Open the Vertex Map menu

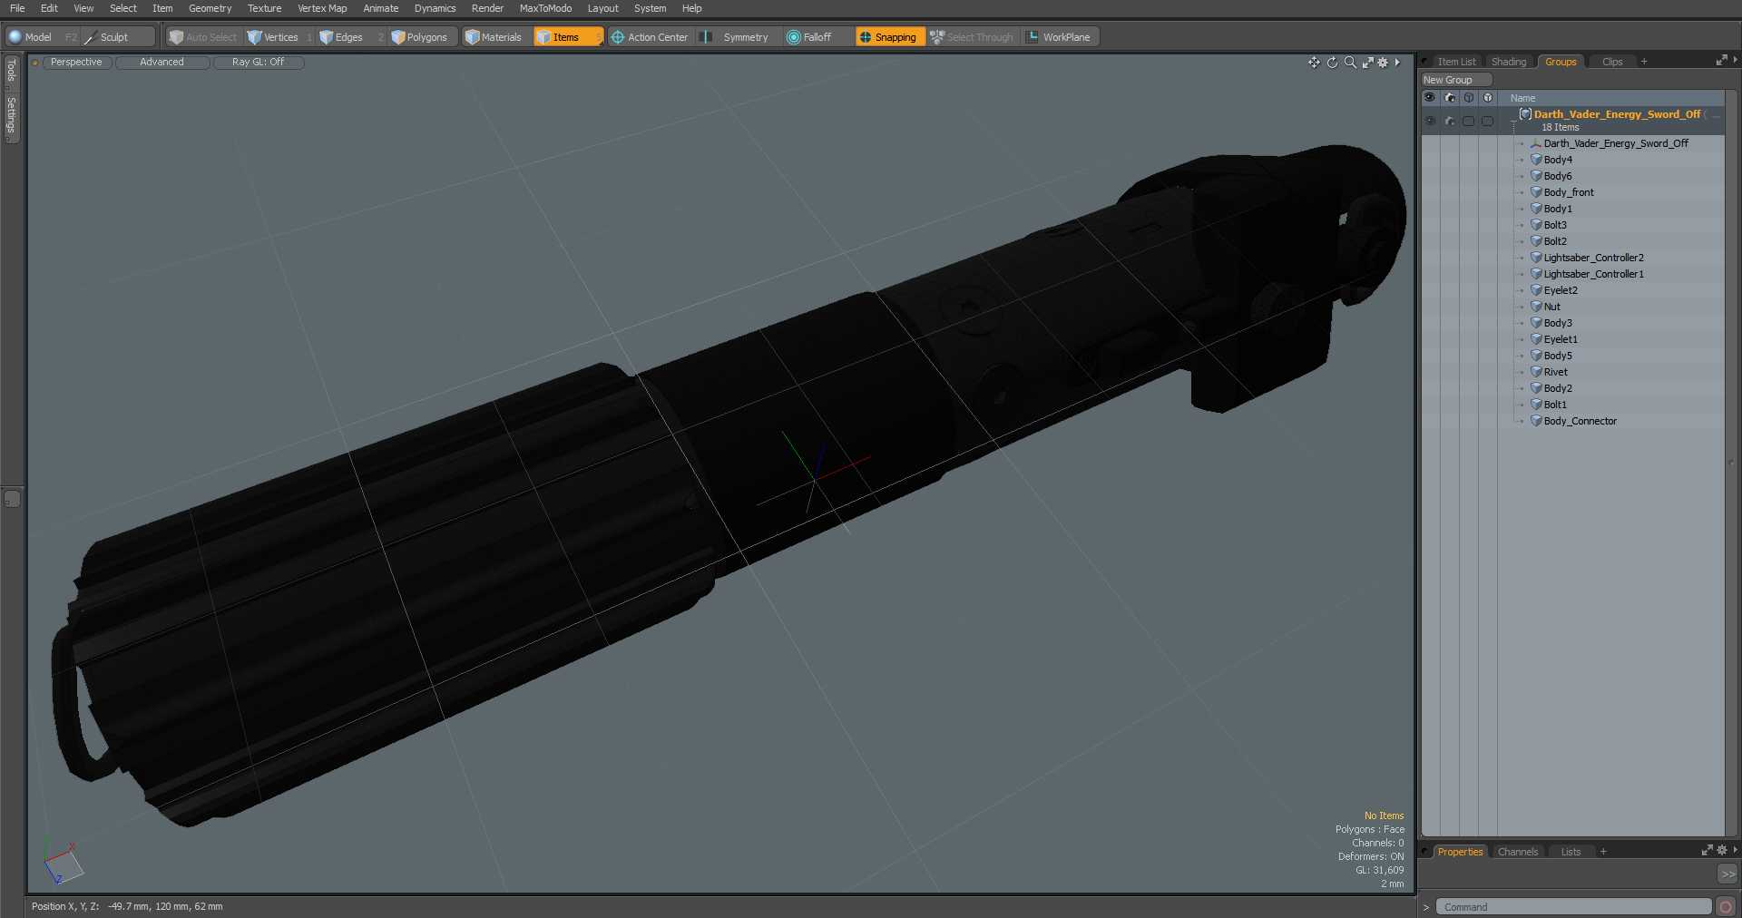click(322, 8)
